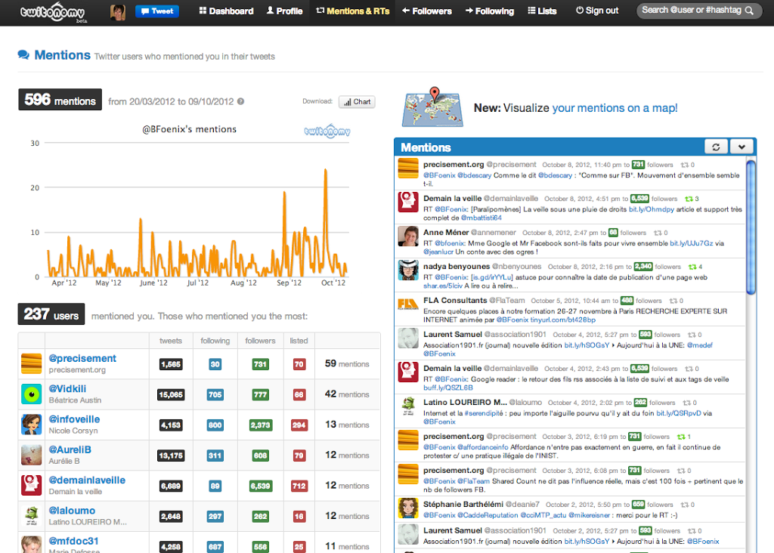Click the blue Tweet button
This screenshot has height=553, width=774.
pos(157,11)
